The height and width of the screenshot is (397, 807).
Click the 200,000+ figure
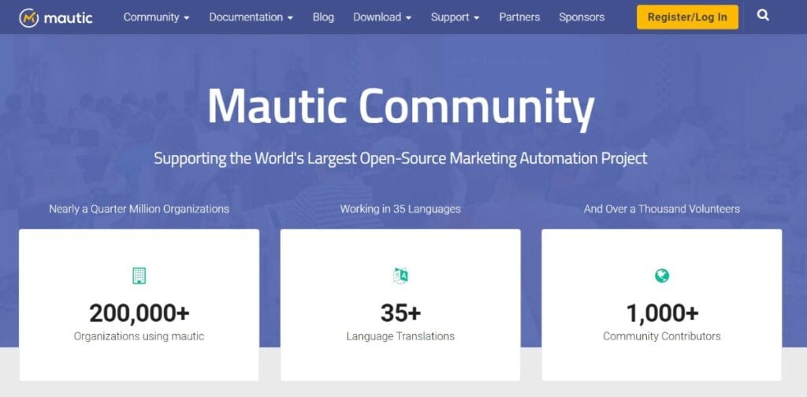click(x=139, y=313)
